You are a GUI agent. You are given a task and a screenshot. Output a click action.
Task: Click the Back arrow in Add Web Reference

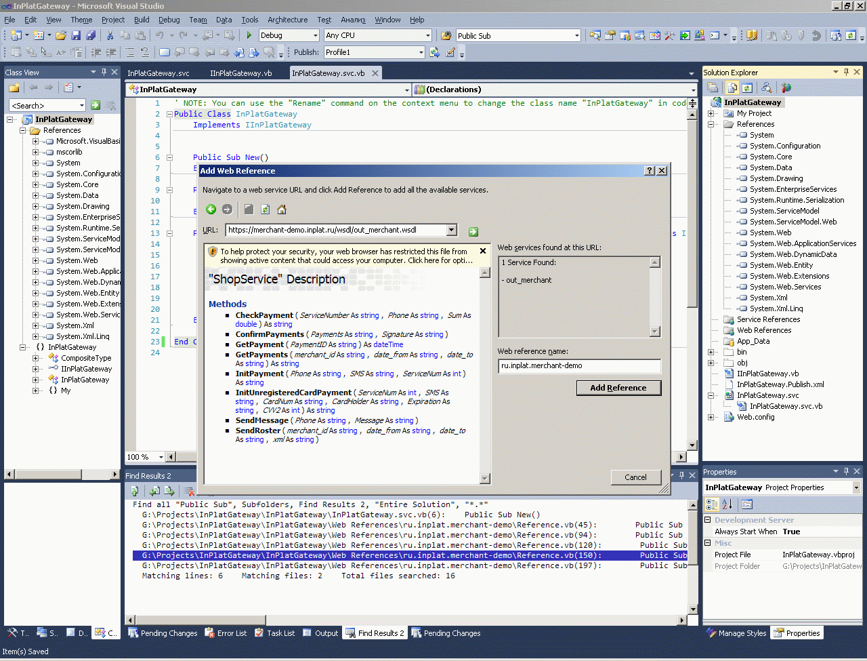click(x=211, y=209)
